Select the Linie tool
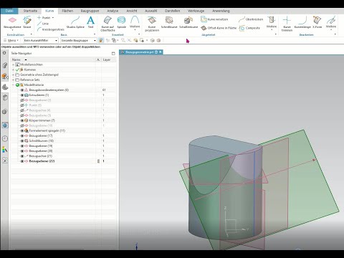This screenshot has width=344, height=258. point(43,24)
